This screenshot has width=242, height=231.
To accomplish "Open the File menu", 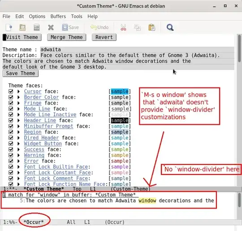I will click(6, 17).
